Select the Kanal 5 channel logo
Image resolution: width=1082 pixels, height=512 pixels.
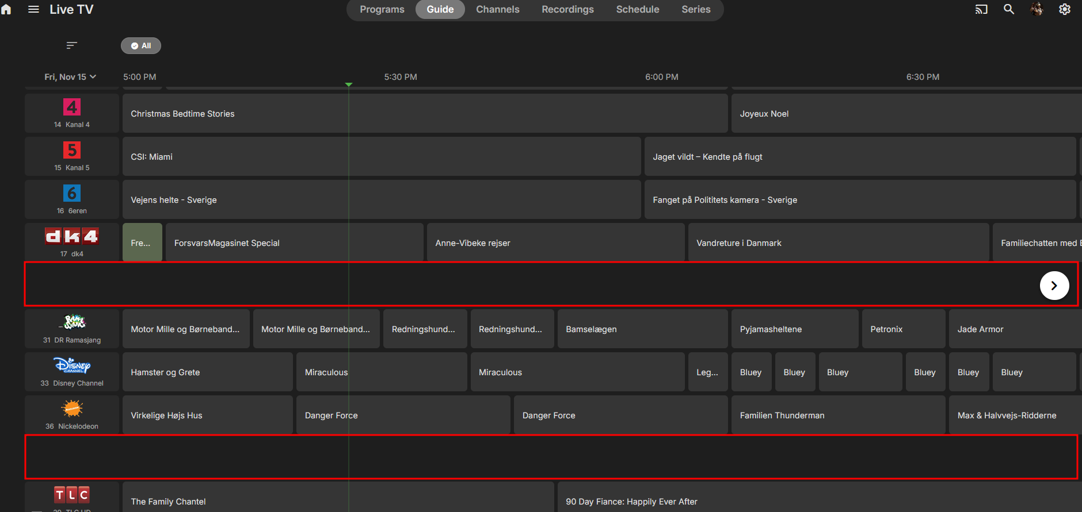tap(72, 151)
